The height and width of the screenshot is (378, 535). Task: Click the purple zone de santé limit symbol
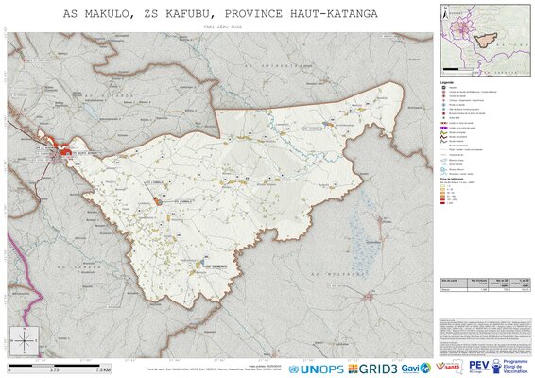443,128
